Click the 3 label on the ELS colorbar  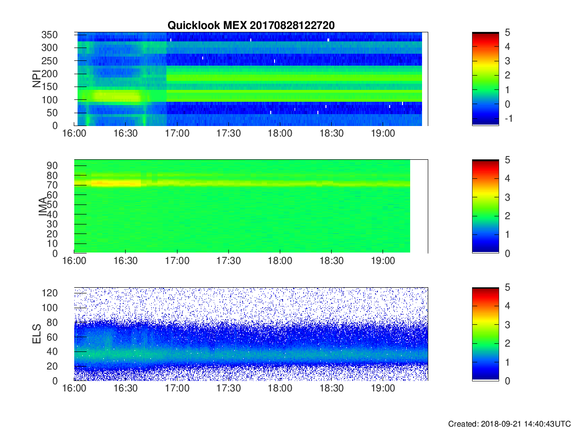point(507,324)
